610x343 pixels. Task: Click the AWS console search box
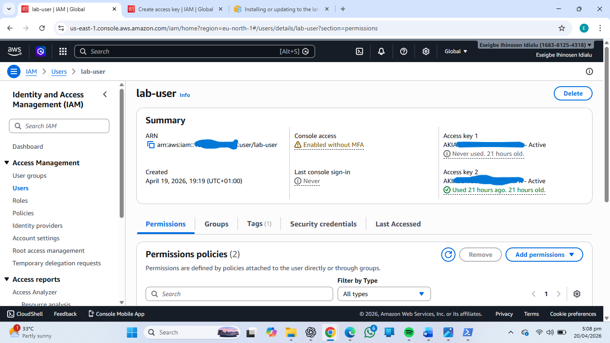195,51
